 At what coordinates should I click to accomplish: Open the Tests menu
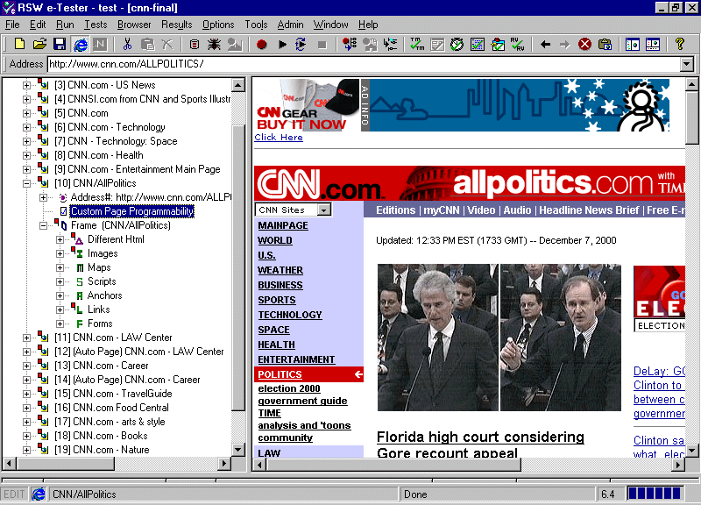[x=96, y=25]
